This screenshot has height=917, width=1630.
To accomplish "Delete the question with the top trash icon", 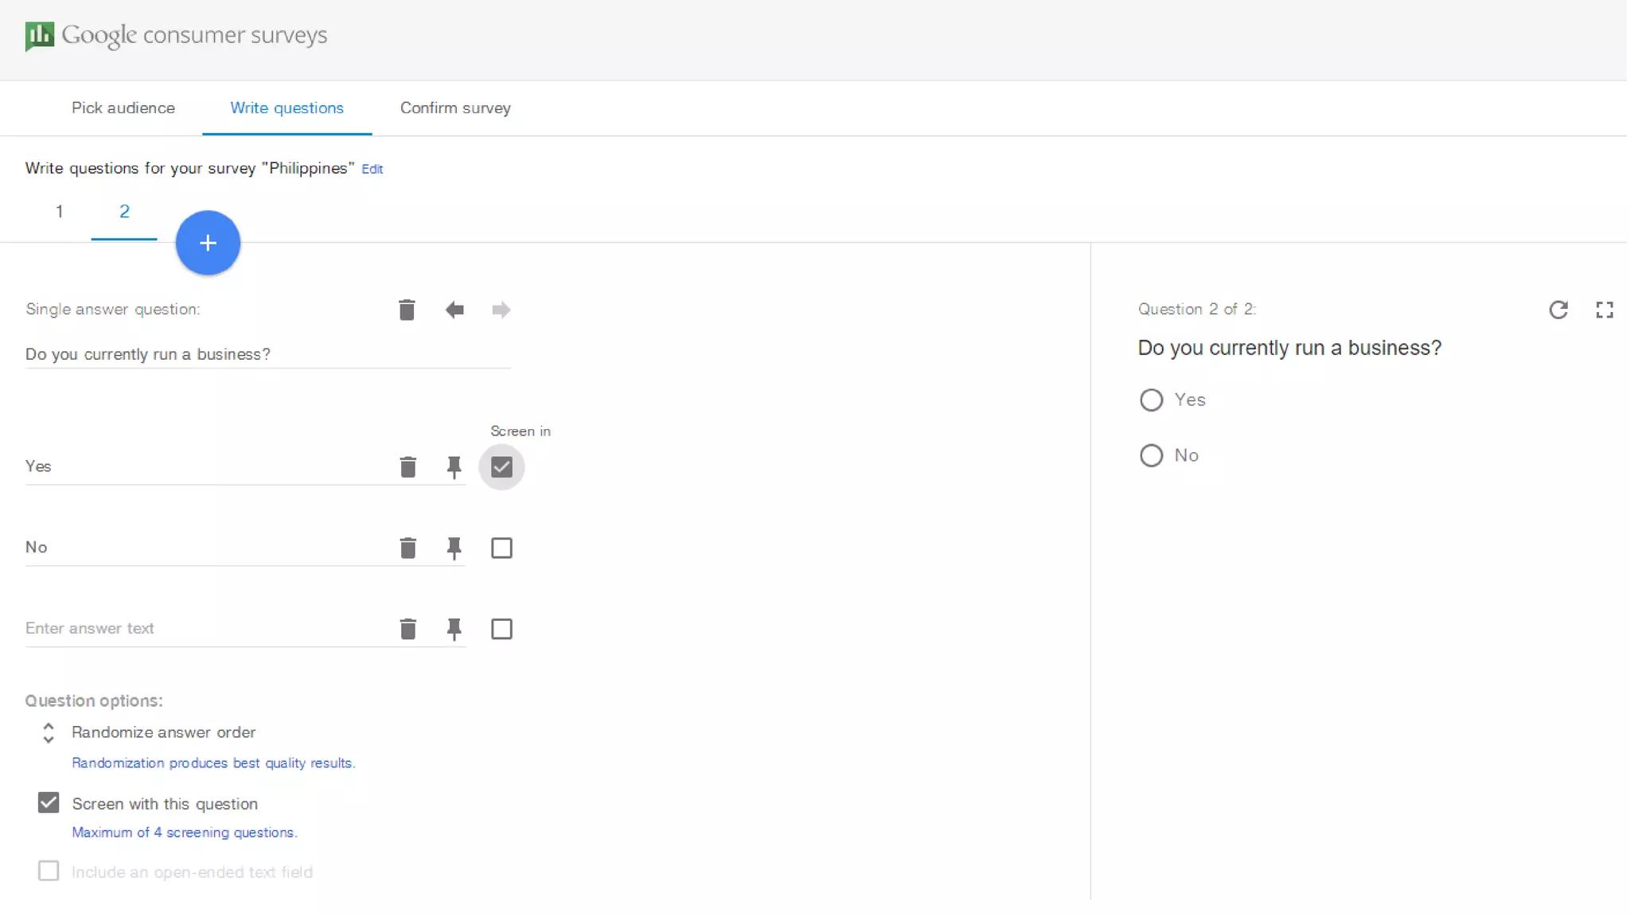I will tap(407, 310).
